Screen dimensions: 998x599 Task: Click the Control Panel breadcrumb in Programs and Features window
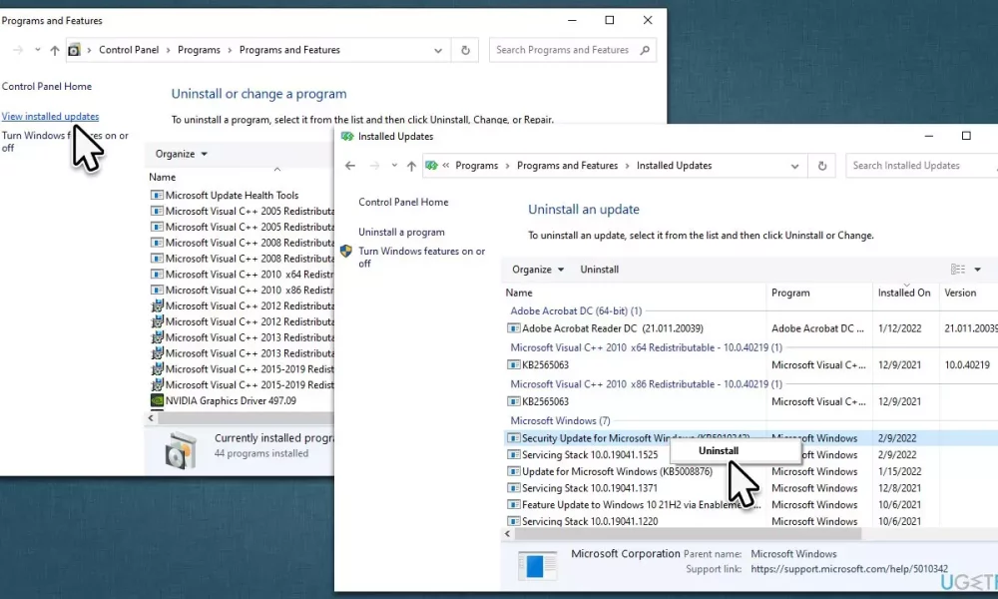[x=129, y=50]
